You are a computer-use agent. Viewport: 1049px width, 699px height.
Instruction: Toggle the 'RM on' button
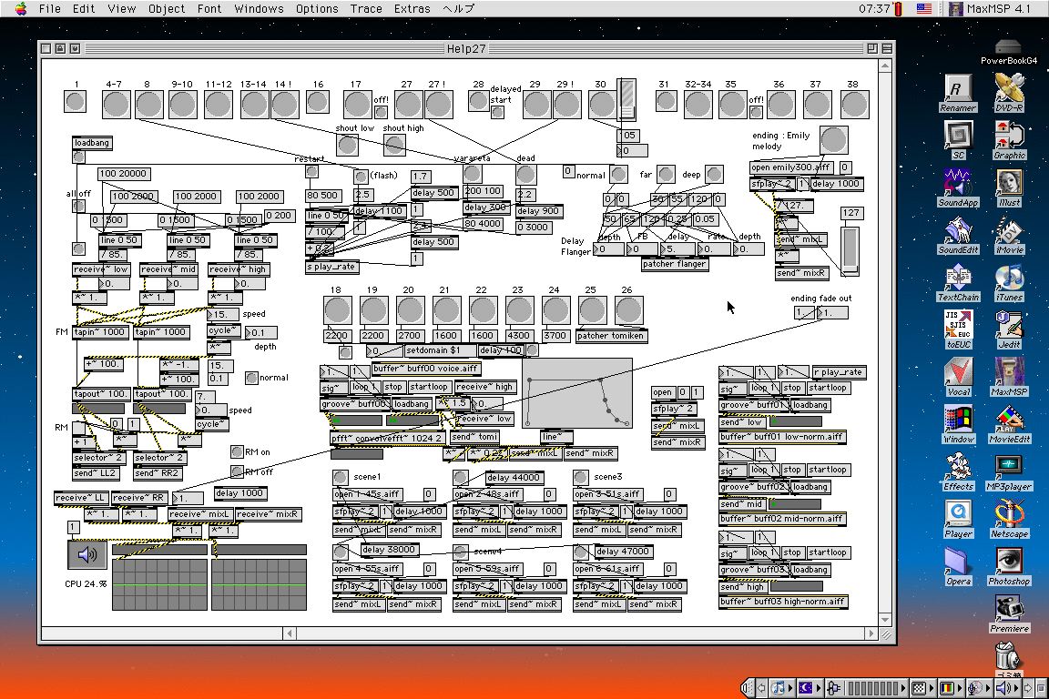[x=237, y=451]
